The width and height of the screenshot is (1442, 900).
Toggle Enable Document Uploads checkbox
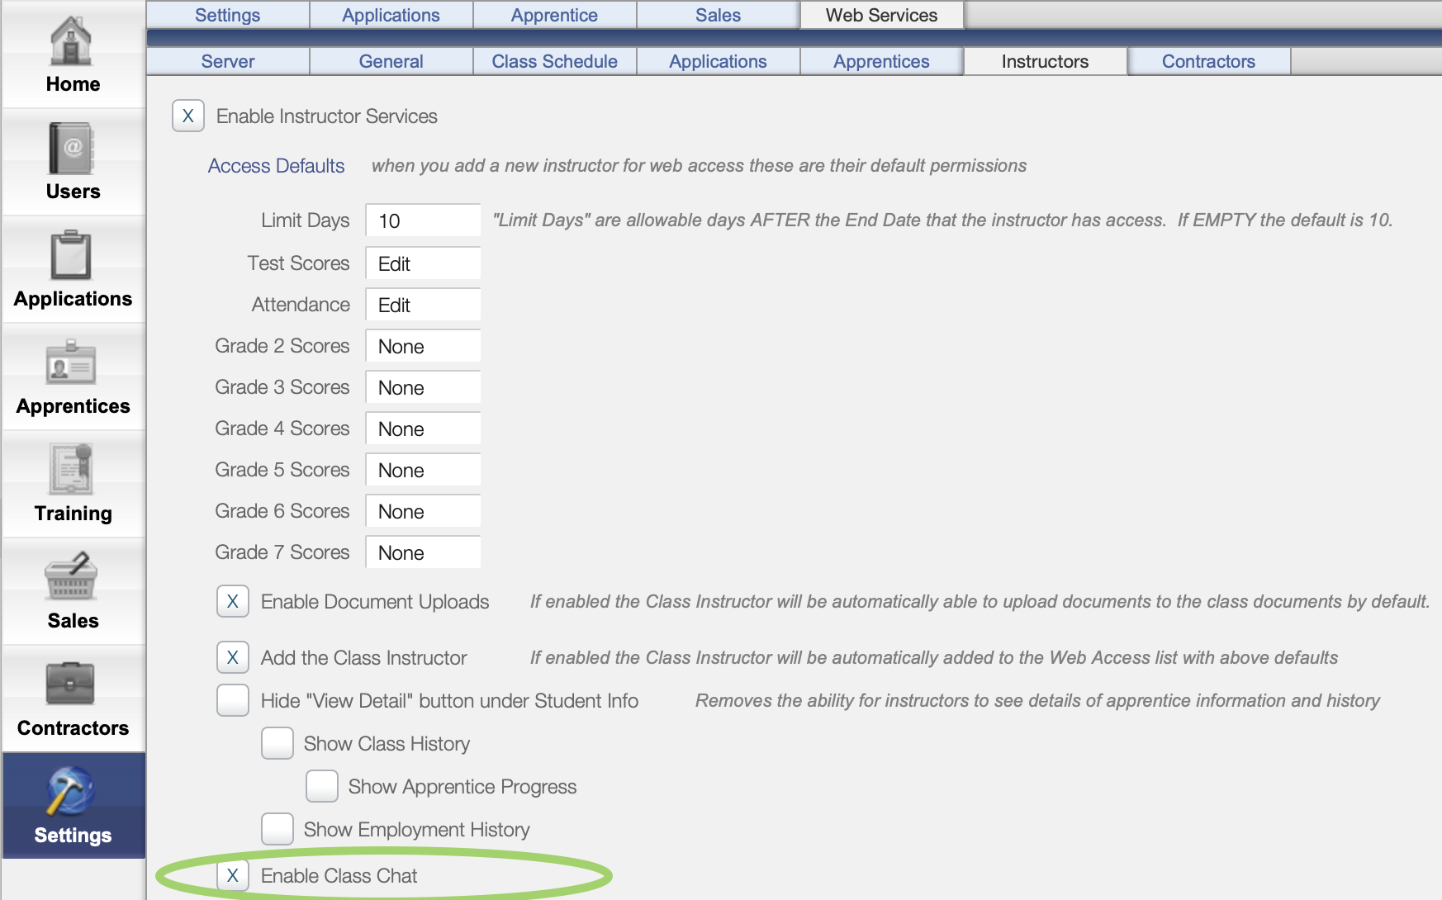(233, 602)
